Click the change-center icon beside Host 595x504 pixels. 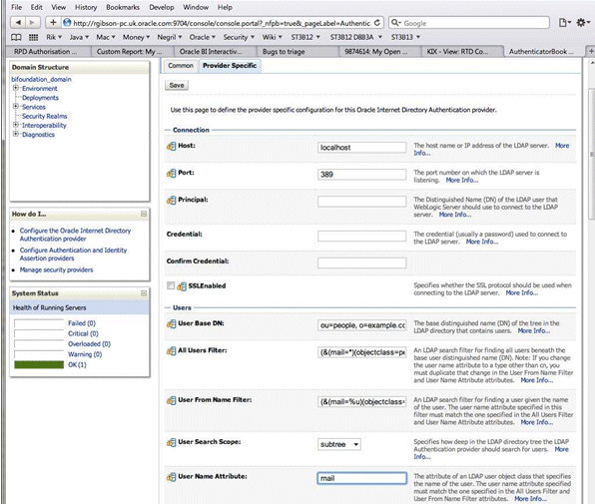[x=171, y=146]
